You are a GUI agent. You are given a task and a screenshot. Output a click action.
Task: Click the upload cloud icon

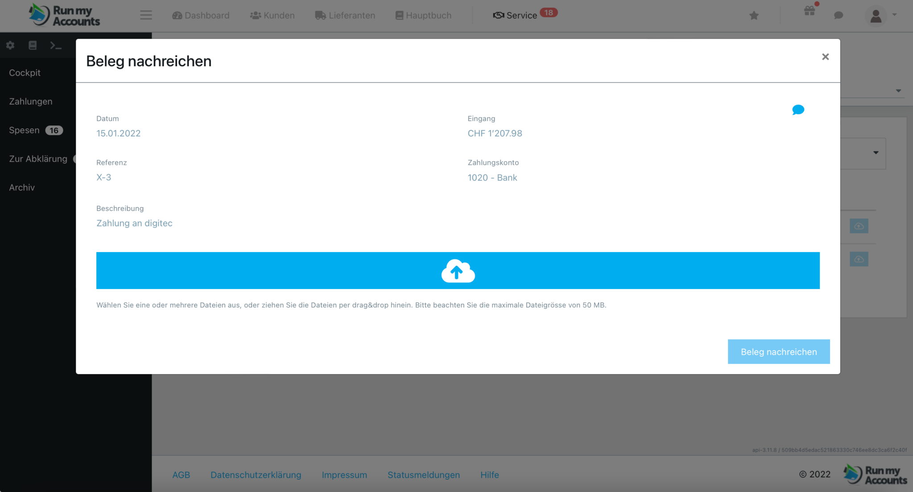tap(457, 270)
